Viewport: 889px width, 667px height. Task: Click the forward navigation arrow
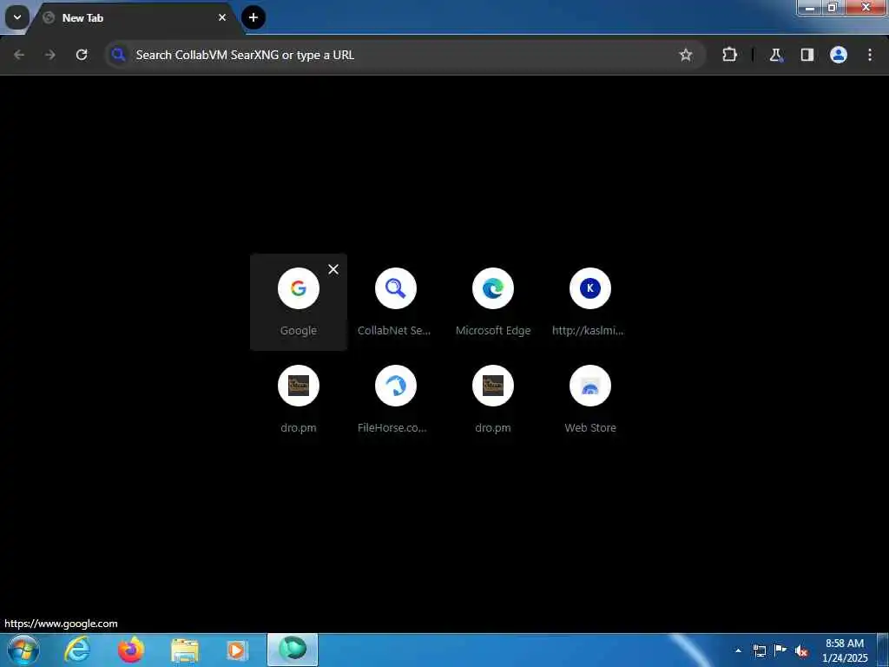click(50, 55)
